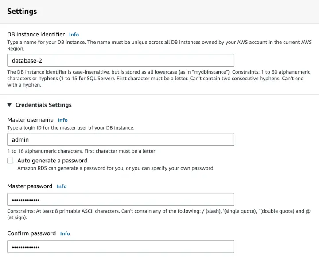Click the Credentials Settings section title
The image size is (319, 257).
43,105
